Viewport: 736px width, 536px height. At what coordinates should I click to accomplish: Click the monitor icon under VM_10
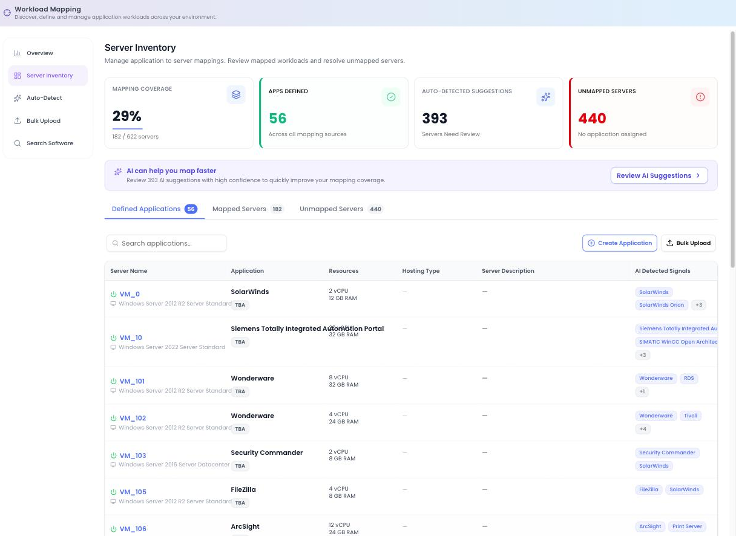coord(113,347)
